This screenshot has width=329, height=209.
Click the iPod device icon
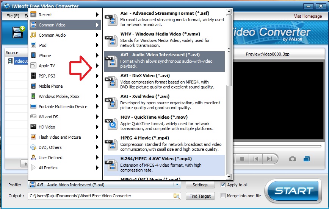(33, 45)
